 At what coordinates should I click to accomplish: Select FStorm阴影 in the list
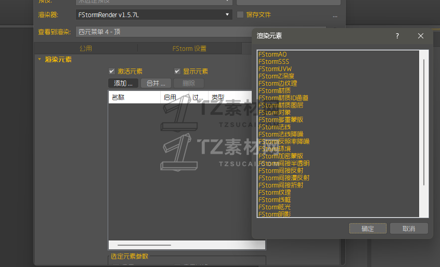[275, 215]
